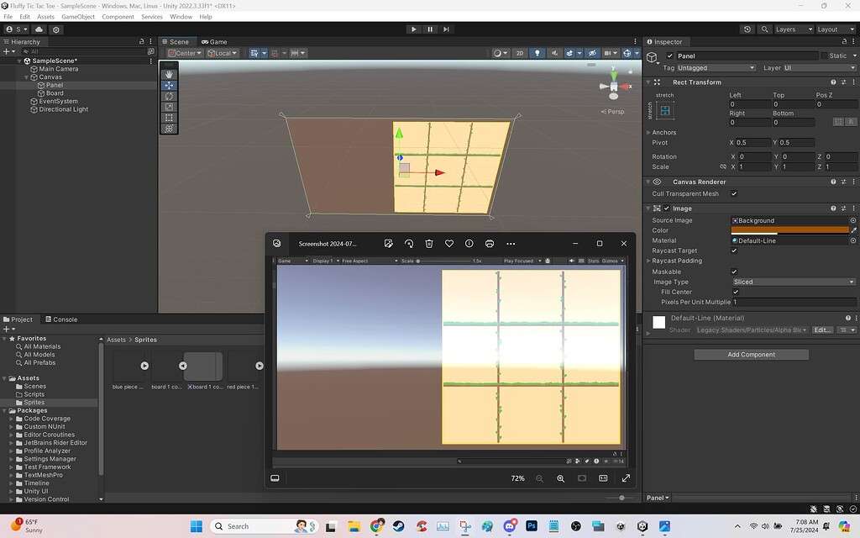Toggle scene audio in the Scene toolbar

(x=554, y=53)
